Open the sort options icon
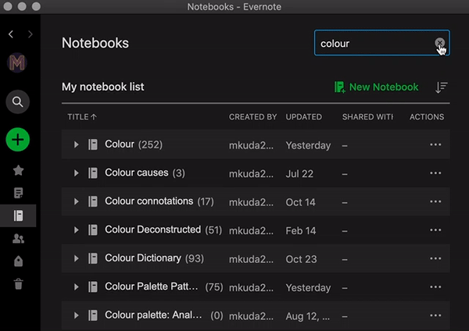Screen dimensions: 469x331 point(441,87)
